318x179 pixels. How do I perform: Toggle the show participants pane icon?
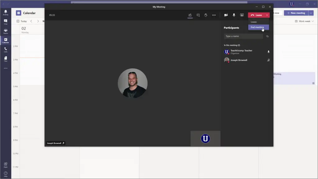click(190, 15)
